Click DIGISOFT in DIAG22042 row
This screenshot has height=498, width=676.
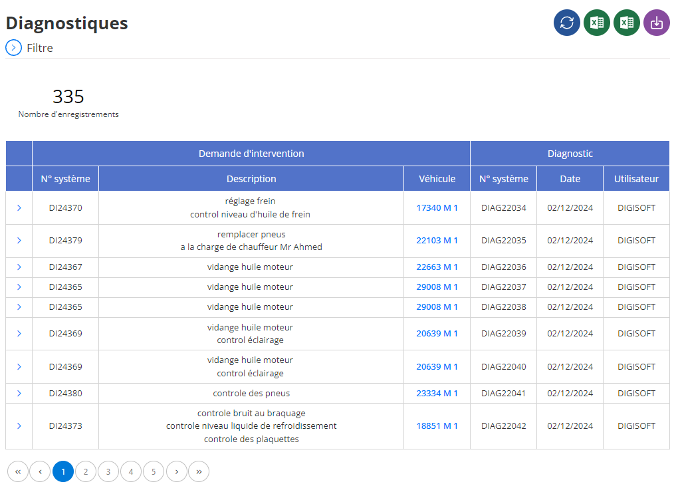click(x=636, y=426)
